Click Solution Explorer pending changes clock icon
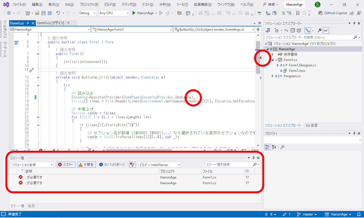Image resolution: width=364 pixels, height=218 pixels. (x=276, y=30)
